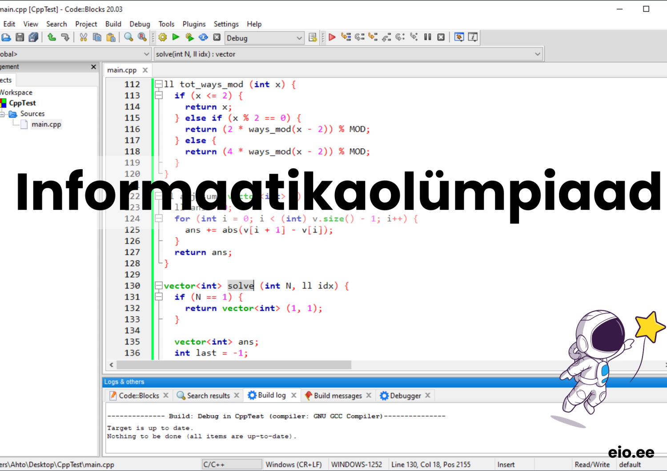Click the Replace icon

point(142,37)
